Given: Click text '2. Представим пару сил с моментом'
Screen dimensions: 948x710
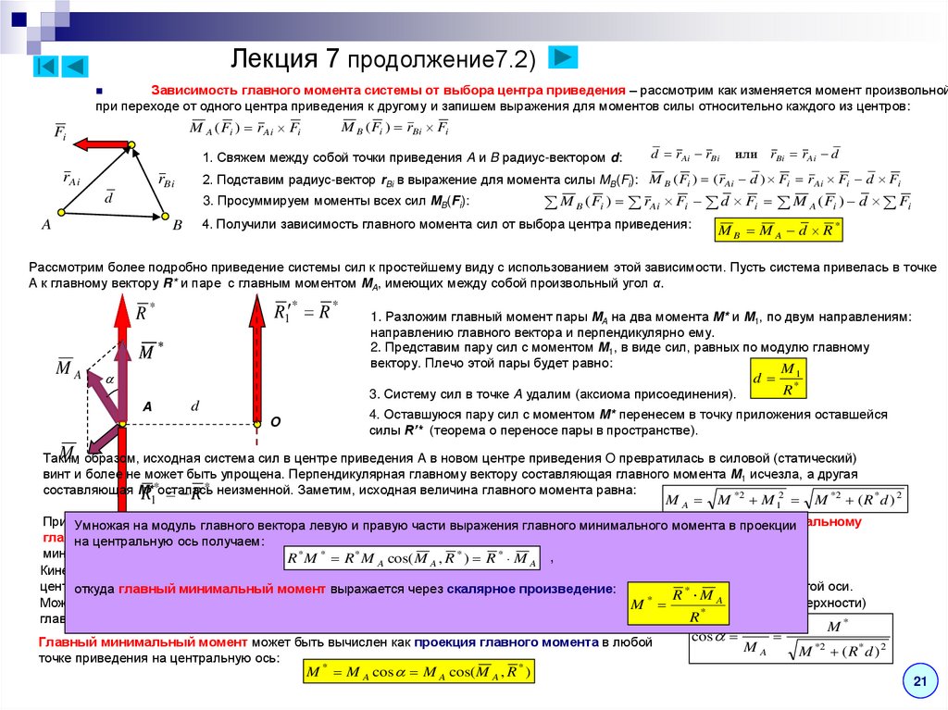Looking at the screenshot, I should 619,355.
